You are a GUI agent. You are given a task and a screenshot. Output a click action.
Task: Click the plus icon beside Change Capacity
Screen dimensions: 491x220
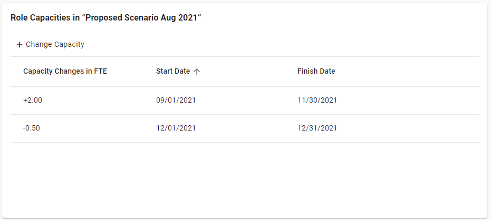(20, 45)
